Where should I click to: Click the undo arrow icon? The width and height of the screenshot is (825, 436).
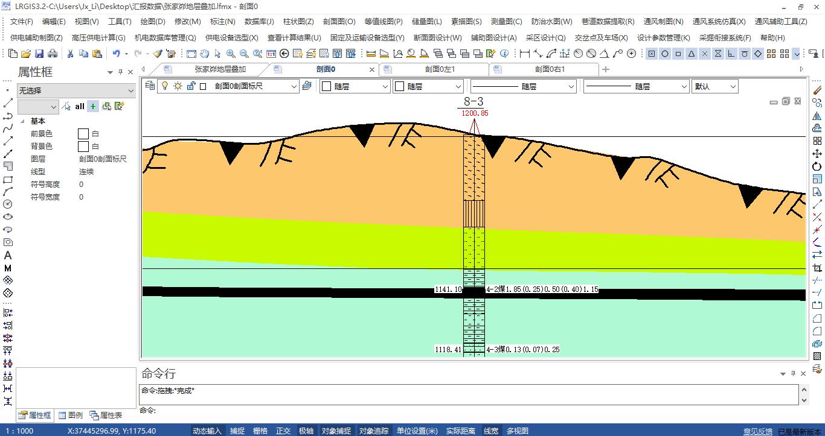116,54
